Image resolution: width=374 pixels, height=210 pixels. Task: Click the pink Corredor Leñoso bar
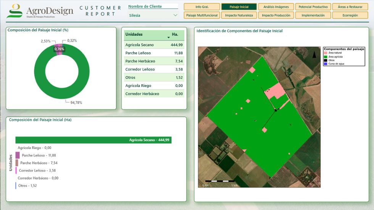pyautogui.click(x=16, y=170)
